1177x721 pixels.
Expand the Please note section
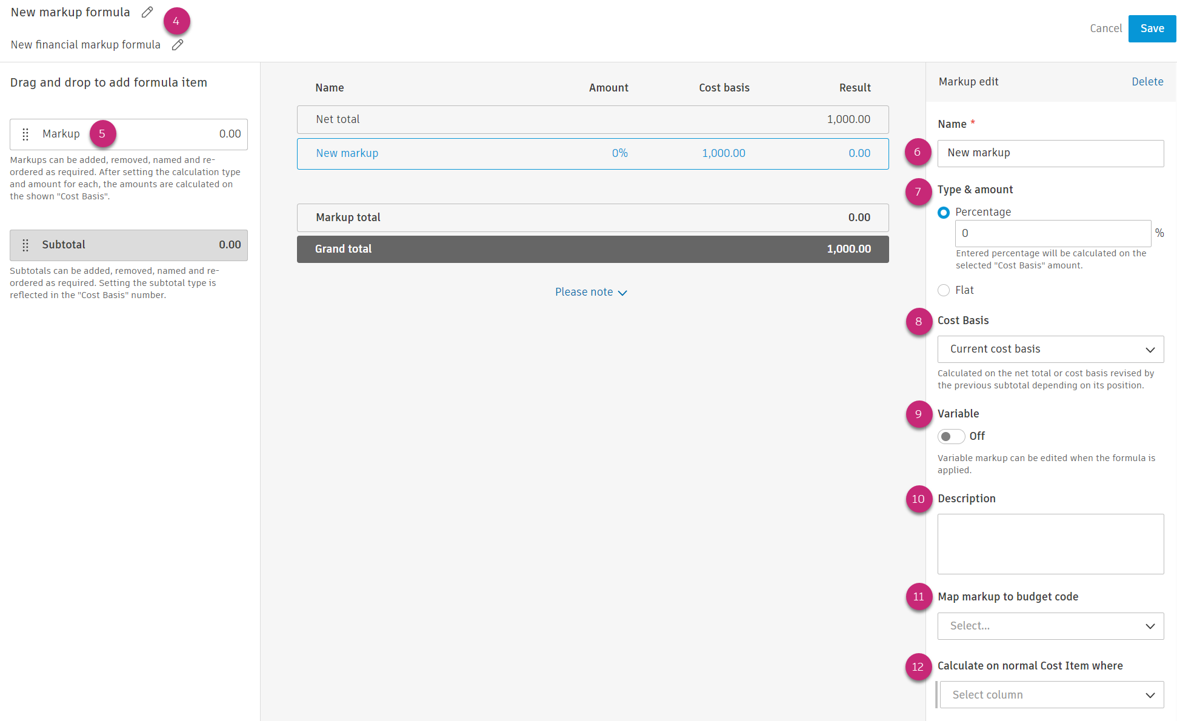584,292
